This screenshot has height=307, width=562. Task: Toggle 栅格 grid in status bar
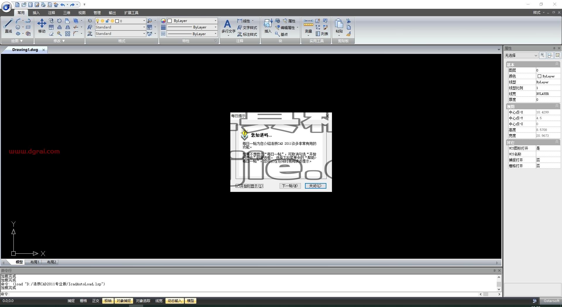[83, 301]
